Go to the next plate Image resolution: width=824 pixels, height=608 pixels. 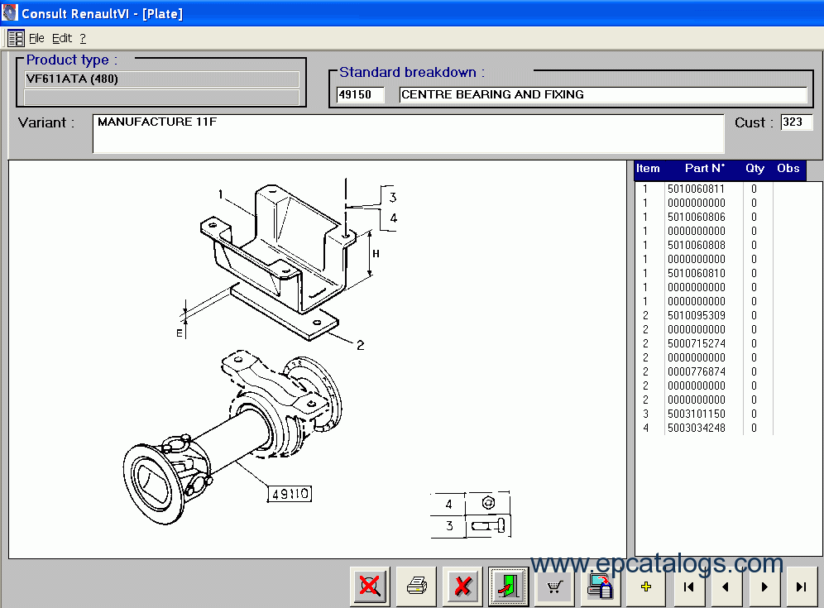[x=764, y=586]
